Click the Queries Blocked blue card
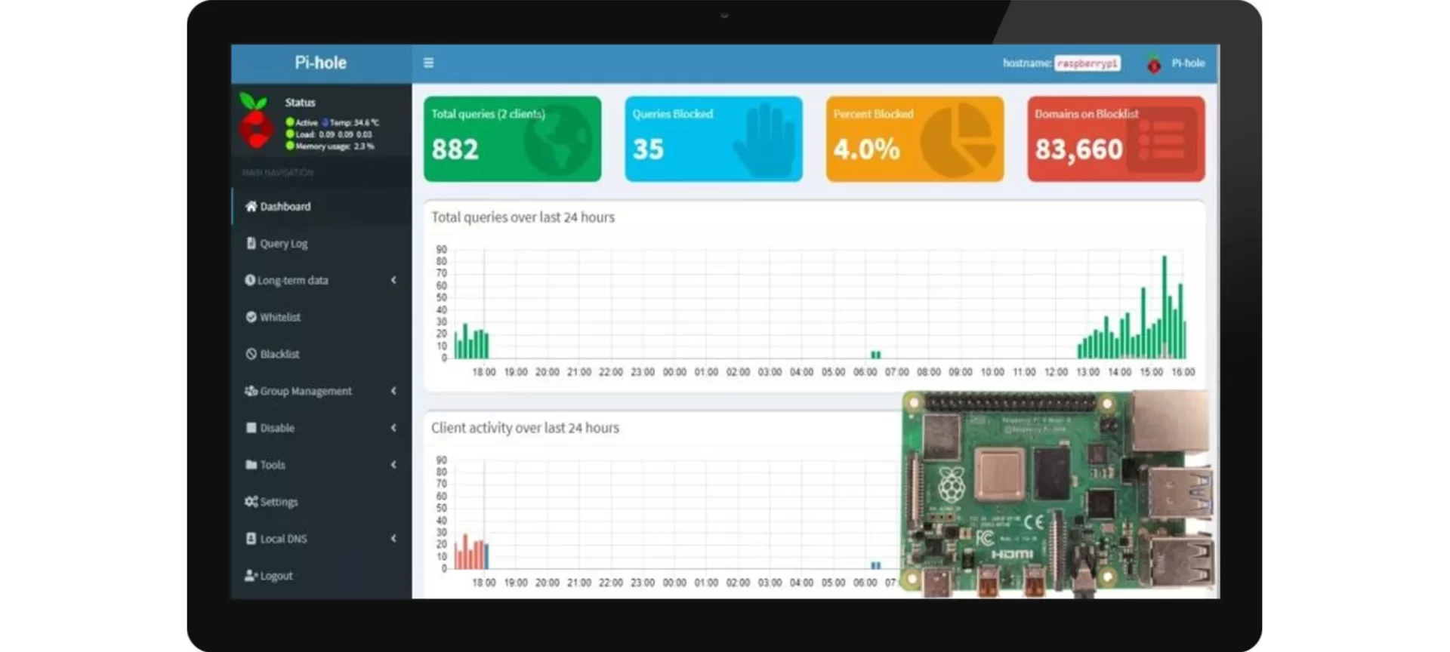1450x652 pixels. (x=714, y=139)
